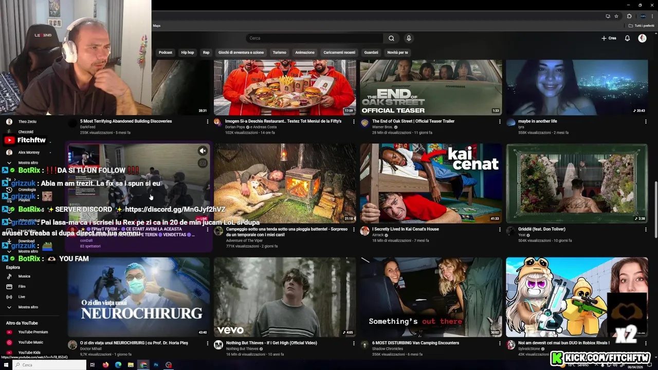Click the Crea create button
The width and height of the screenshot is (658, 370).
point(609,38)
